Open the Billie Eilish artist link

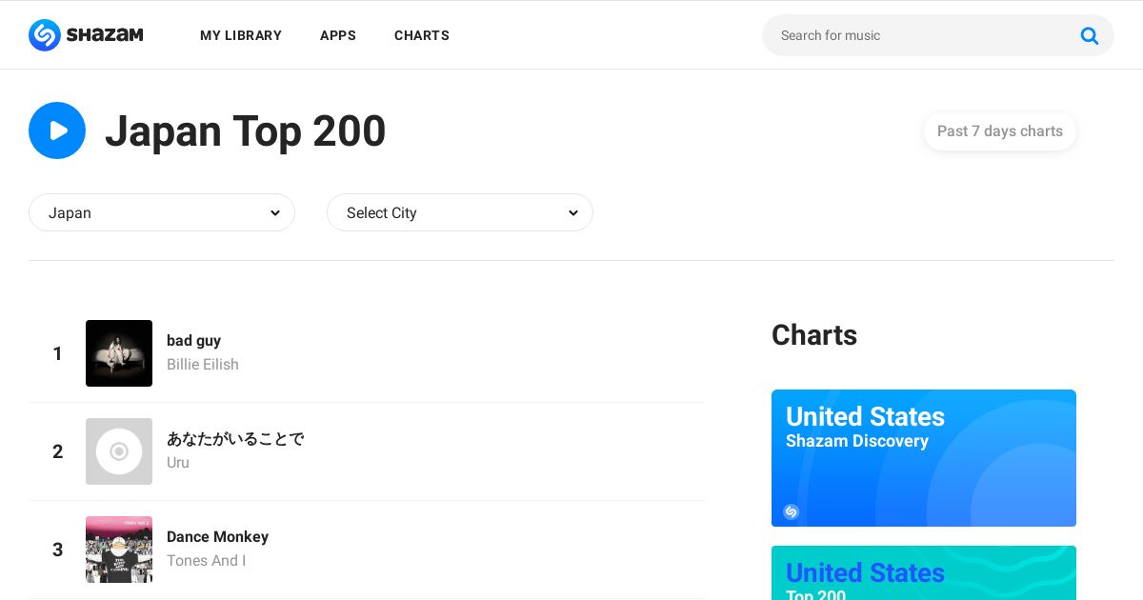(203, 365)
